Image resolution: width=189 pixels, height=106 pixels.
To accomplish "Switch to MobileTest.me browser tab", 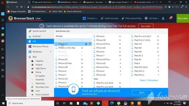I will point(69,2).
